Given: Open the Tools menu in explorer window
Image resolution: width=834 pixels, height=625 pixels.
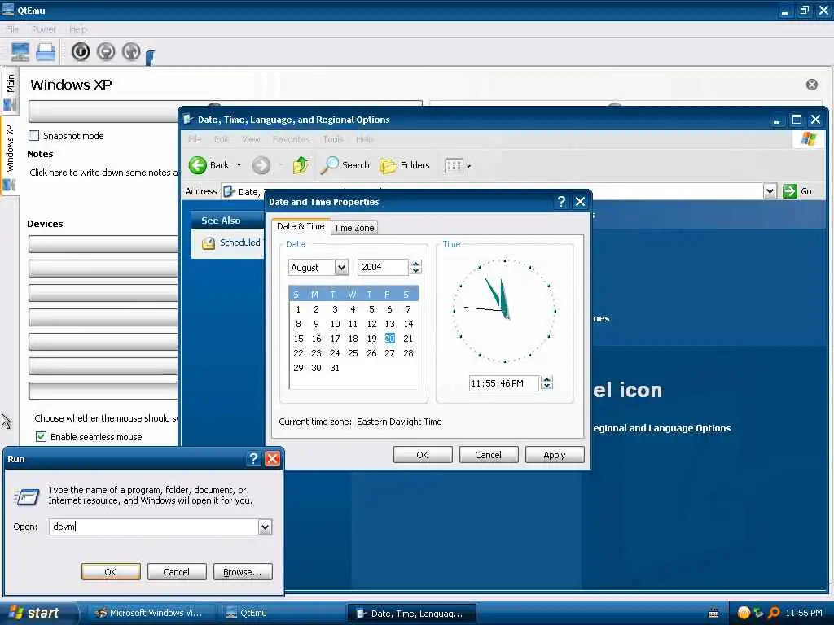Looking at the screenshot, I should click(333, 139).
